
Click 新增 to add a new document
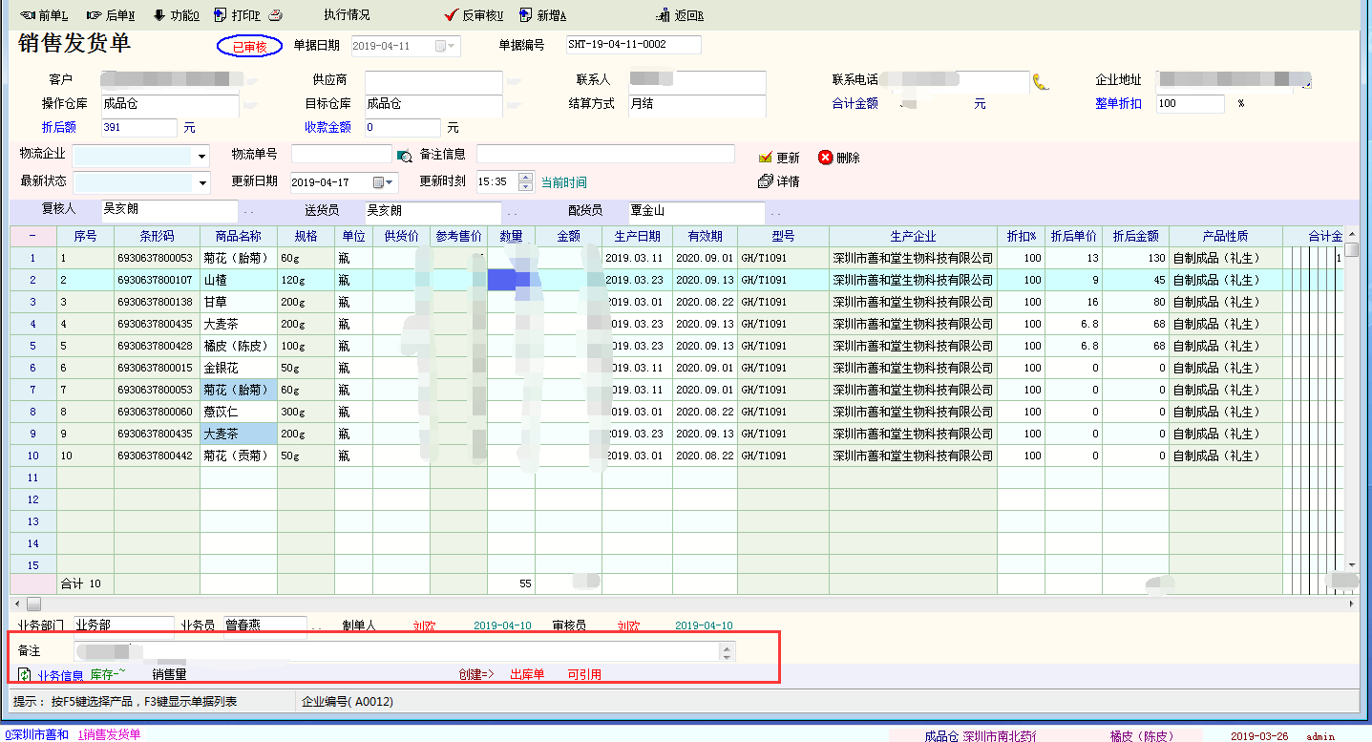pos(542,15)
